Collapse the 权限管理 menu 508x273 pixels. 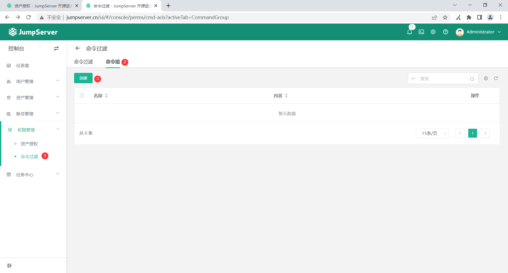(x=33, y=130)
